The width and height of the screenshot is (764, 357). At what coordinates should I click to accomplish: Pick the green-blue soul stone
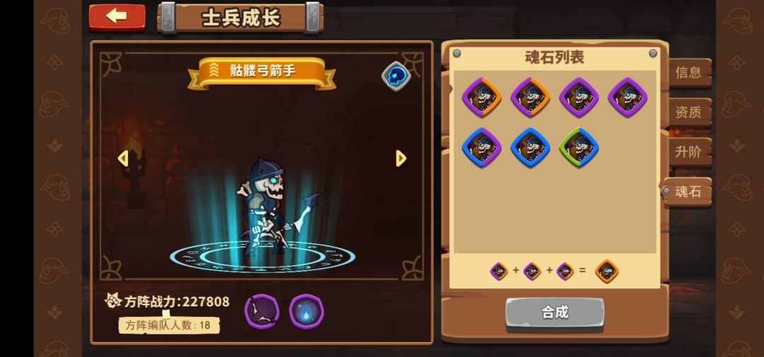point(579,147)
